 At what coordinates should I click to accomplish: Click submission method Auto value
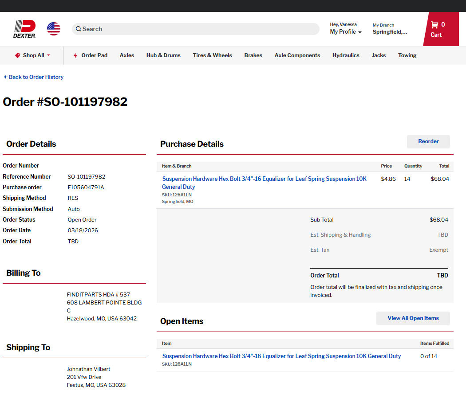point(74,209)
